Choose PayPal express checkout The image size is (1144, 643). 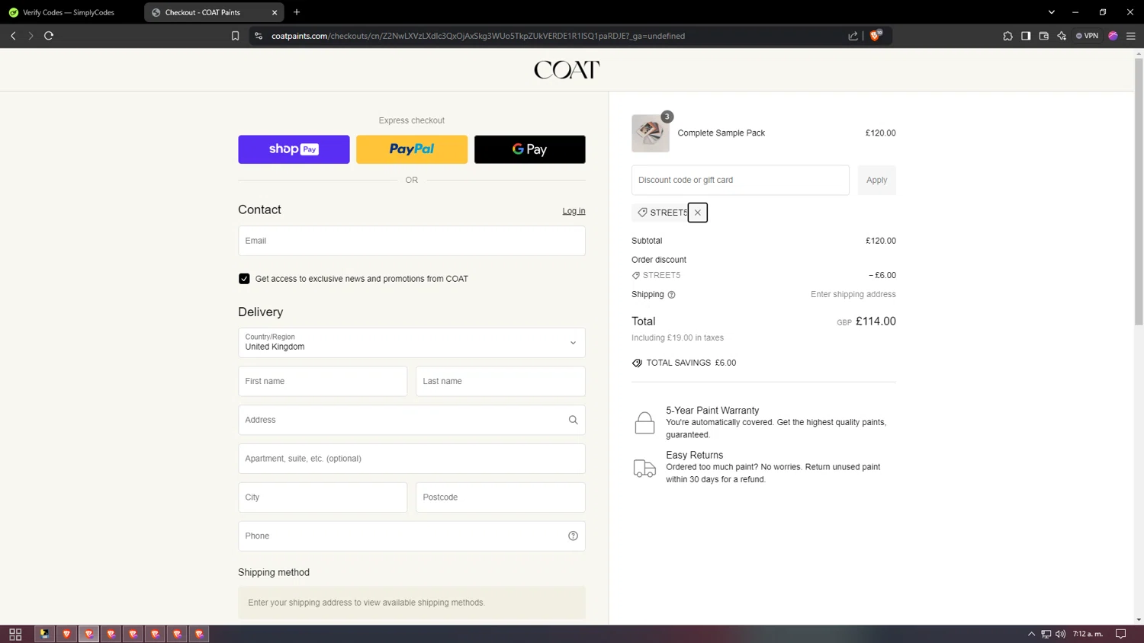coord(412,149)
